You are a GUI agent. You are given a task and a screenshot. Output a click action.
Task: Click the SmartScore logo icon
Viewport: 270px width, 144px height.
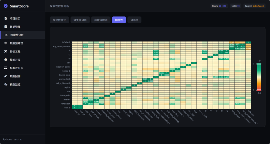(6, 6)
